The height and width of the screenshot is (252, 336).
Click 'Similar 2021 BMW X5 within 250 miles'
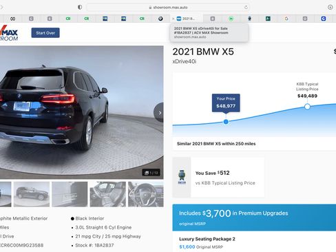216,144
